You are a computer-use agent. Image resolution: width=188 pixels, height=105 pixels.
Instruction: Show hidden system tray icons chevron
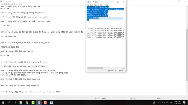click(159, 102)
